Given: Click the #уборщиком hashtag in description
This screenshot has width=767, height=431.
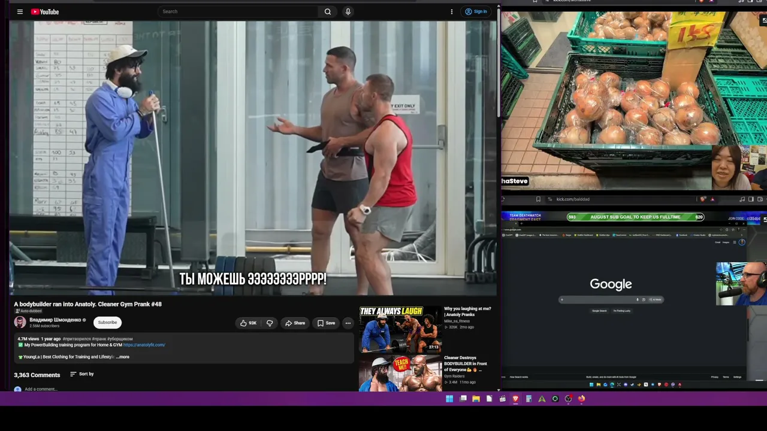Looking at the screenshot, I should (x=120, y=339).
